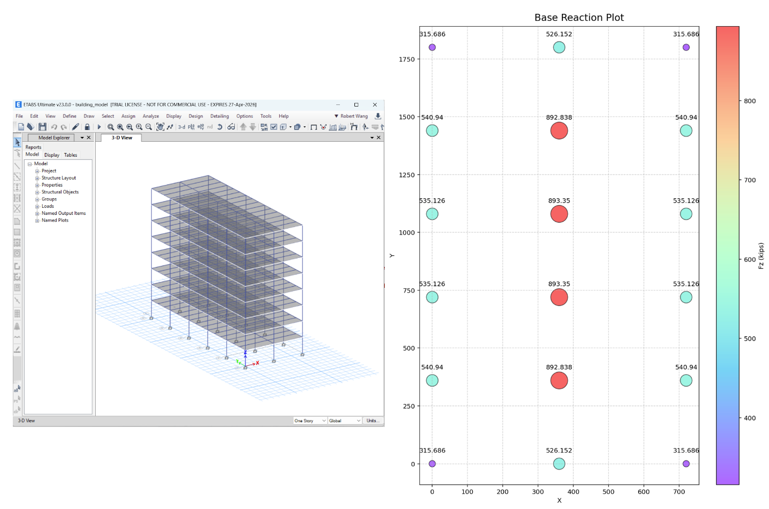Click the Draw Beam/Column line tool
The height and width of the screenshot is (509, 769).
(x=17, y=166)
